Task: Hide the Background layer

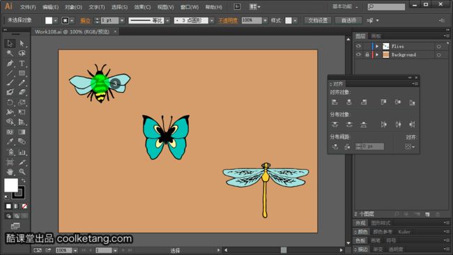Action: (358, 54)
